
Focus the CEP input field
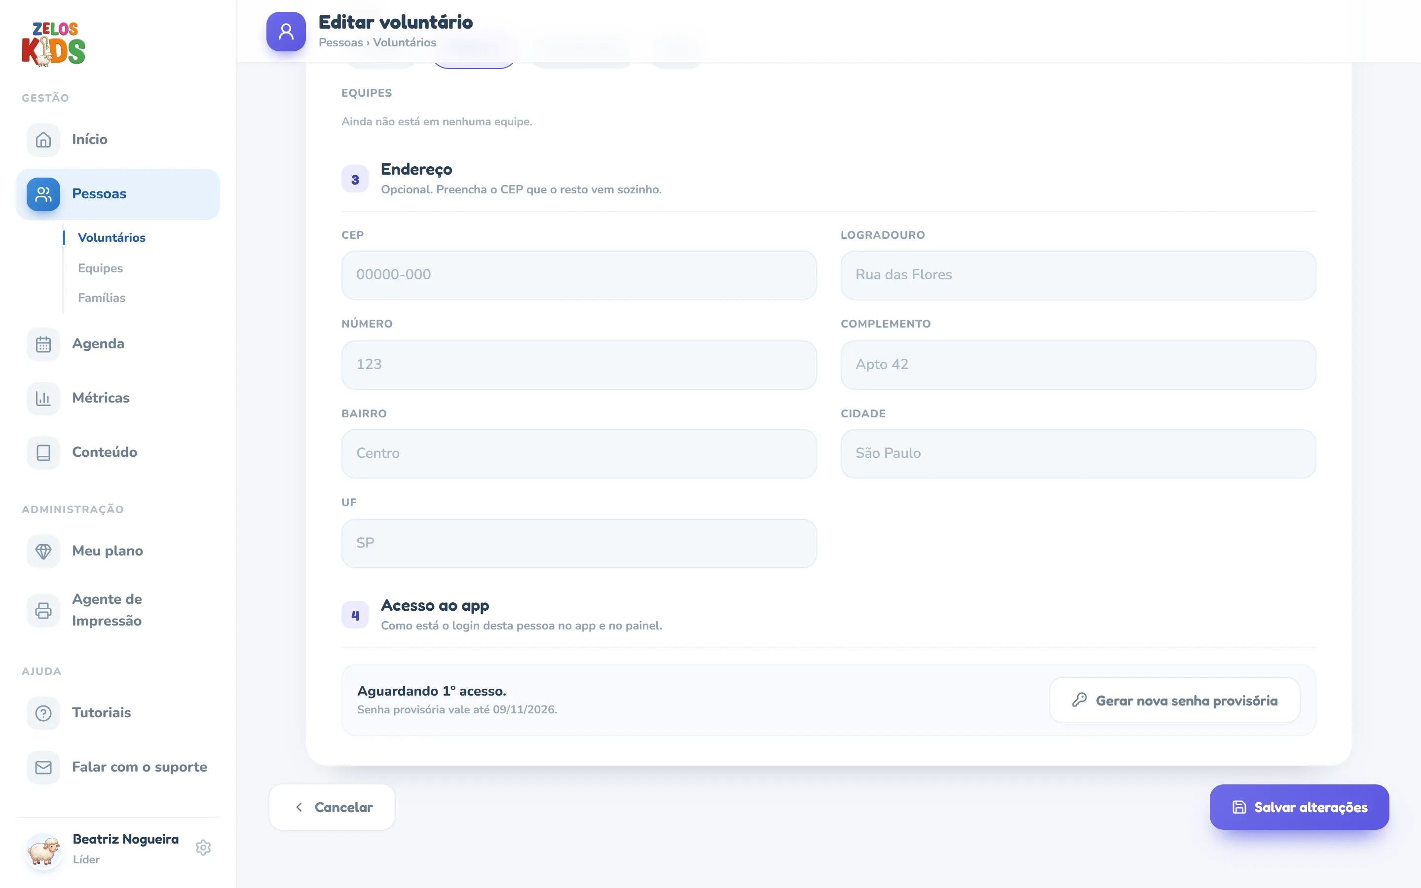coord(579,275)
